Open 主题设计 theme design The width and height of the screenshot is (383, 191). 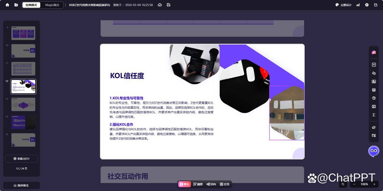pos(344,5)
